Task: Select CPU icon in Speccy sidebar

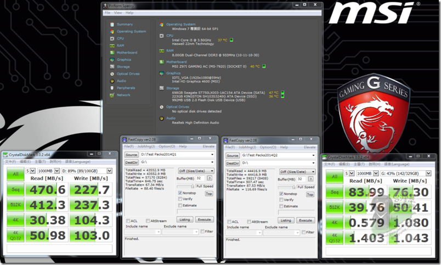Action: pos(112,38)
